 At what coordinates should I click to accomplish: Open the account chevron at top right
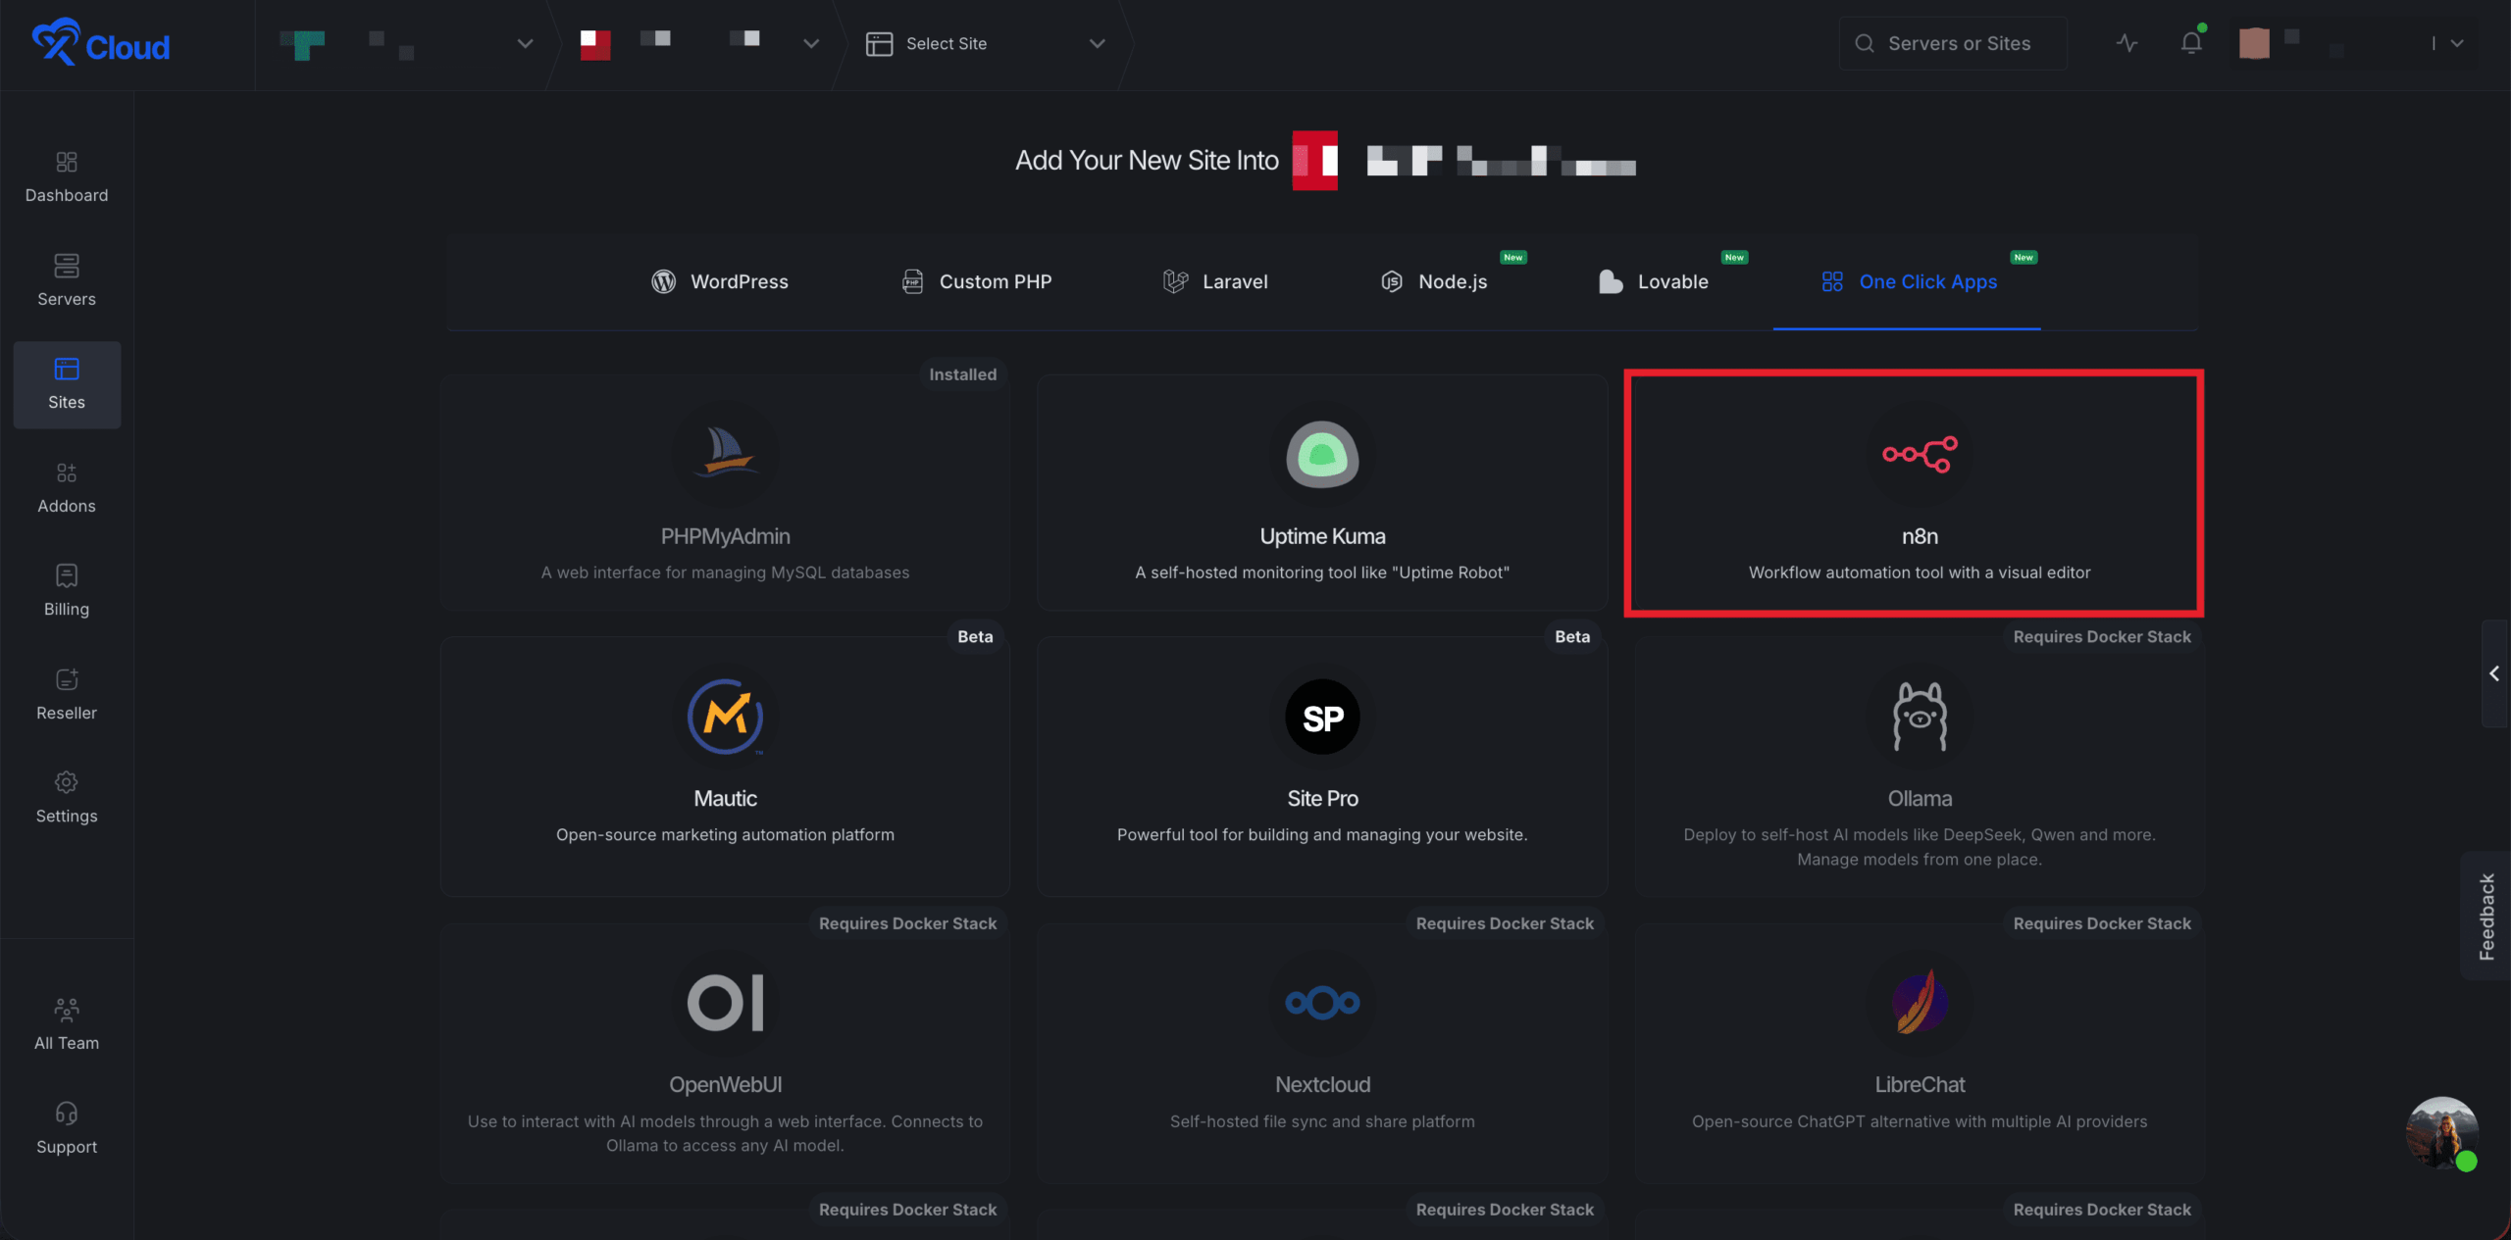[2456, 44]
